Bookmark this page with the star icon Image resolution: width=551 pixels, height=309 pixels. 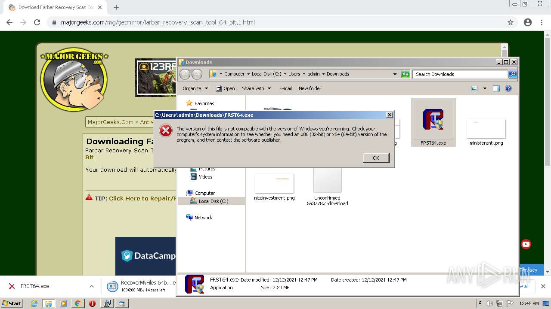click(511, 22)
